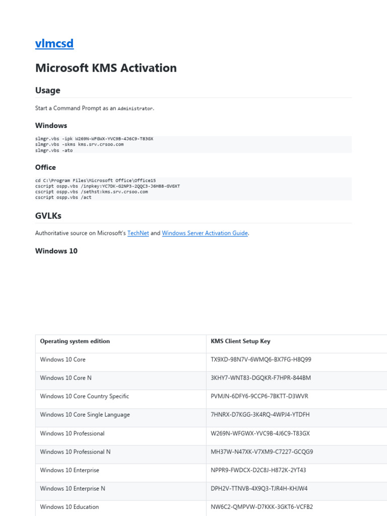Click the cscript ospp.vbs /act line
The image size is (387, 516).
[63, 198]
